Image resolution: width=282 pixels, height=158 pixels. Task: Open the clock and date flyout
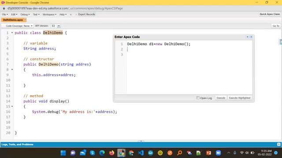point(264,153)
